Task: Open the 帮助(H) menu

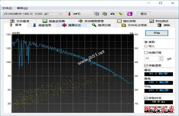Action: coord(22,8)
